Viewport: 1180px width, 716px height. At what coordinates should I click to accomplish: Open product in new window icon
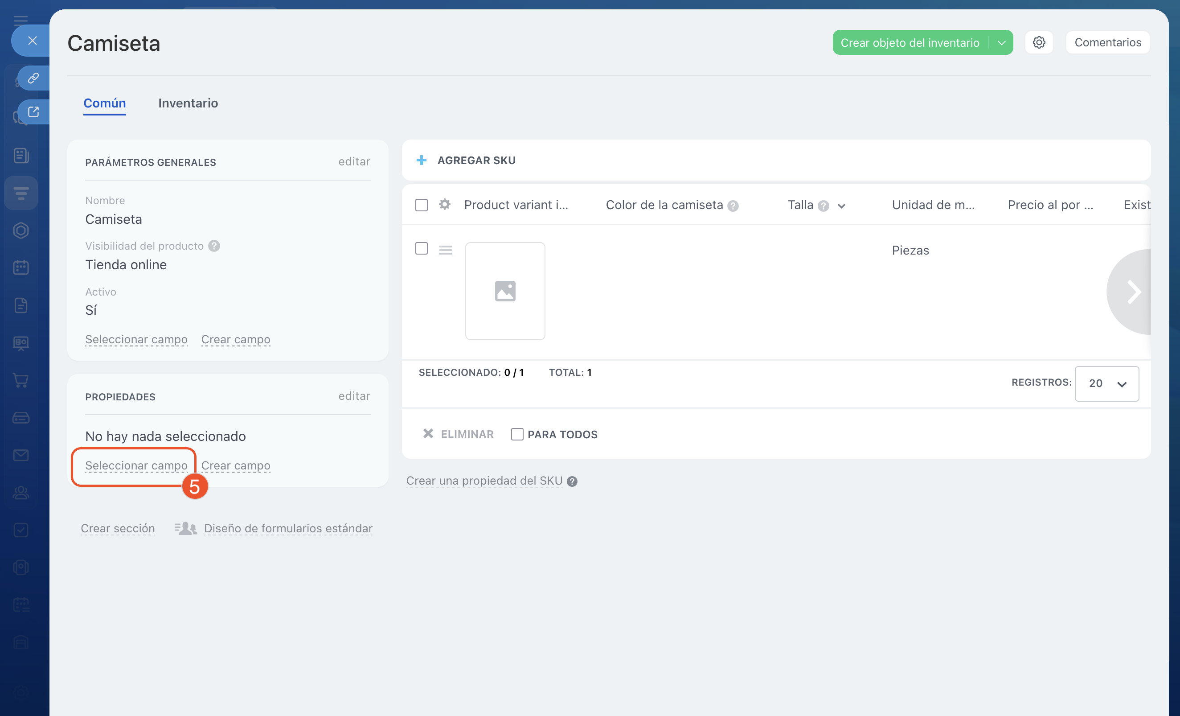33,112
